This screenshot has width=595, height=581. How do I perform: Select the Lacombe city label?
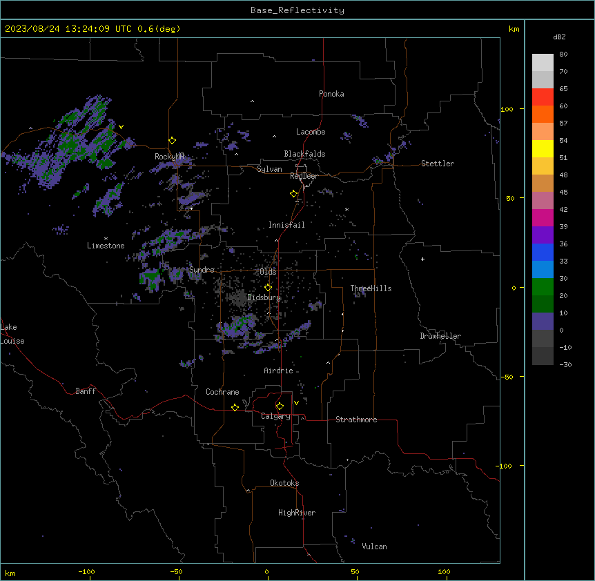click(x=311, y=132)
